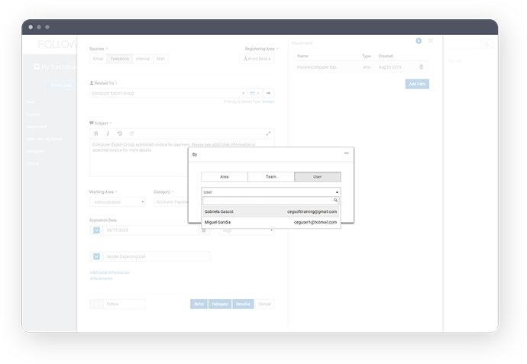Open the Computer Expert Group dropdown
Image resolution: width=527 pixels, height=364 pixels.
[x=168, y=93]
